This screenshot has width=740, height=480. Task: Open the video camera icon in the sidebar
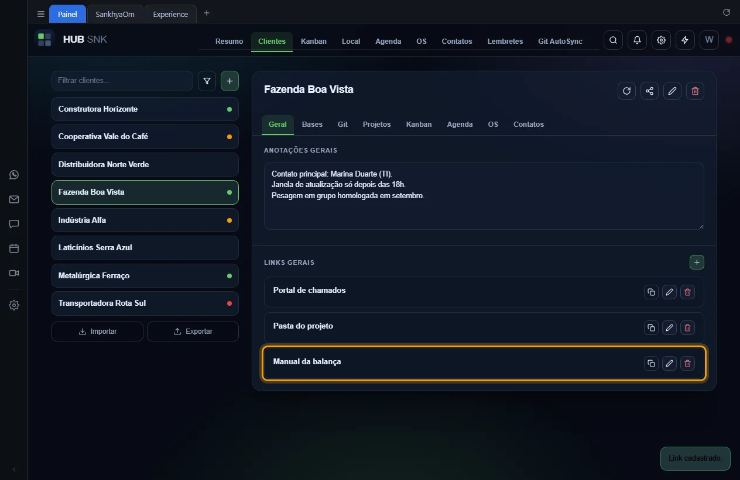[x=14, y=273]
